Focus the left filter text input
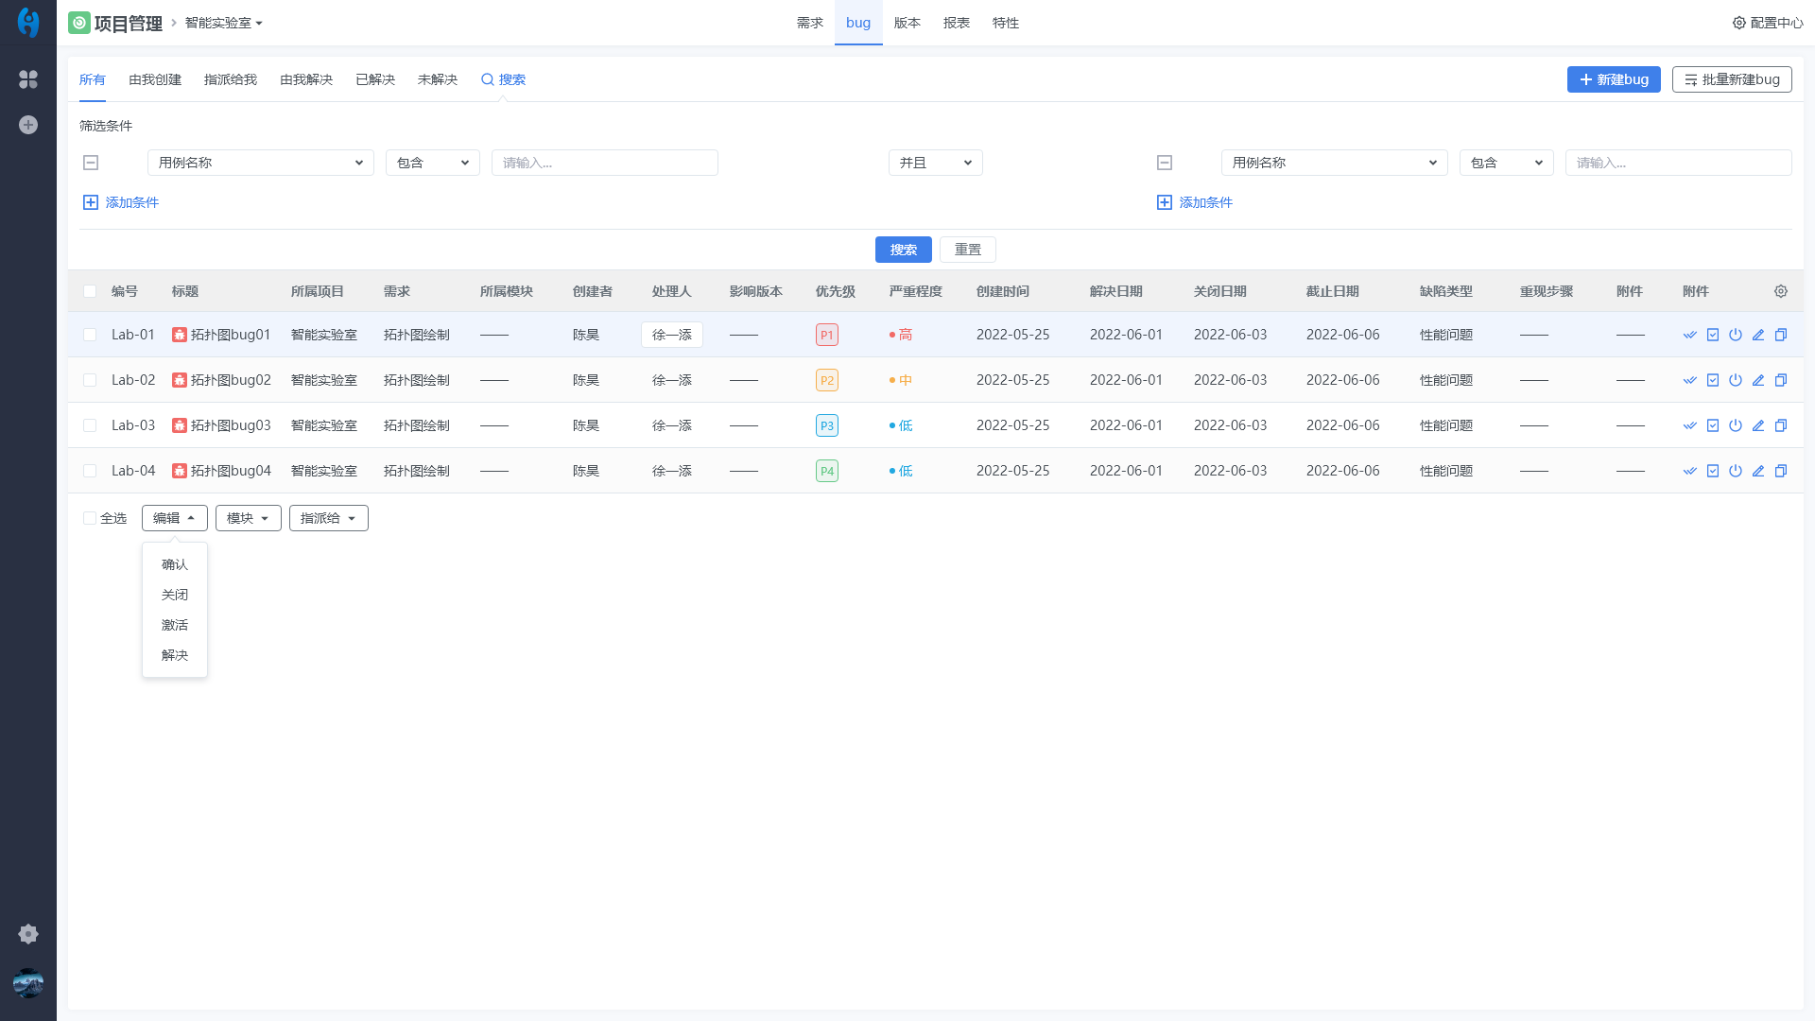 [605, 163]
